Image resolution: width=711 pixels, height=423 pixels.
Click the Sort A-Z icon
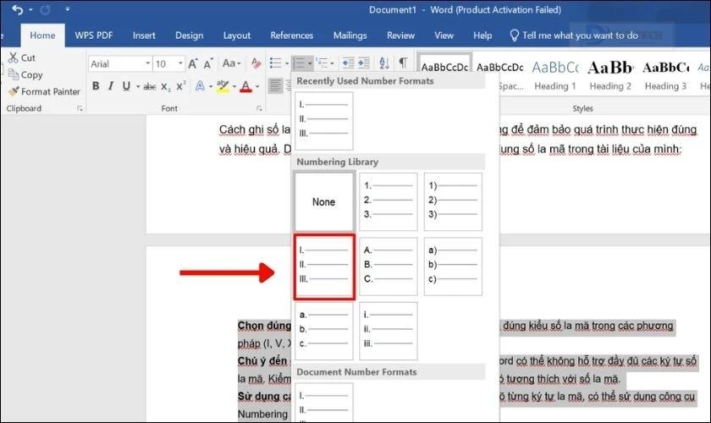(384, 63)
